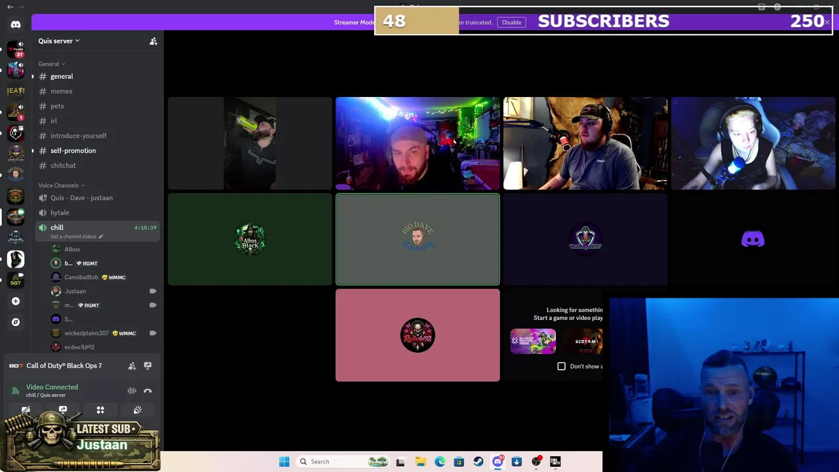
Task: Open OBS Studio from the taskbar
Action: pyautogui.click(x=536, y=462)
